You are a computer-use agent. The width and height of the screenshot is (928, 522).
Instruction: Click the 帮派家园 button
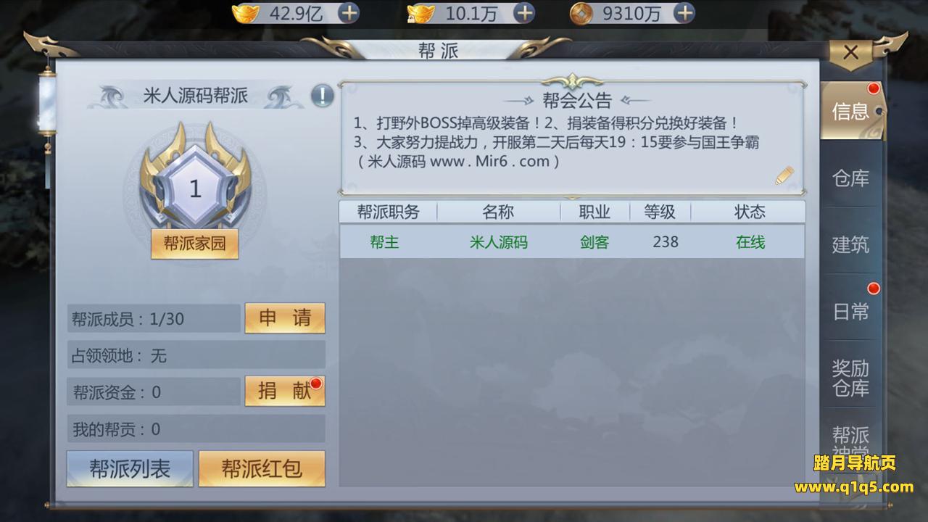point(194,244)
